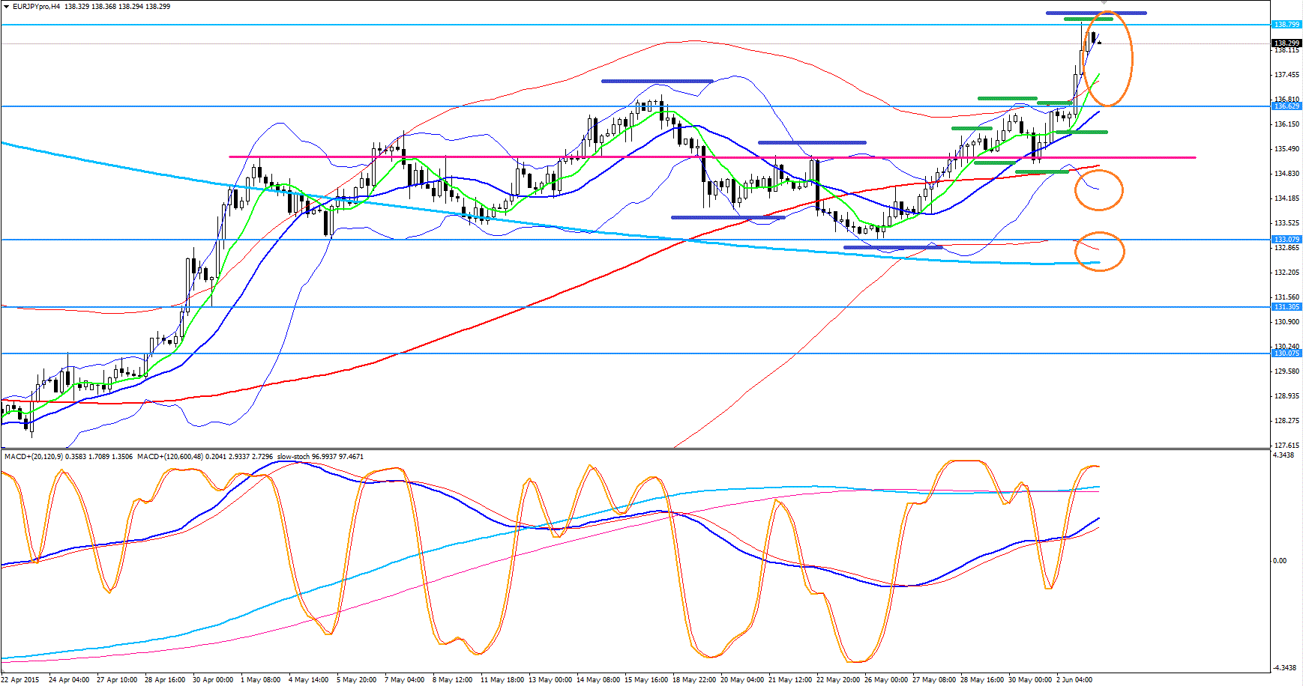The height and width of the screenshot is (686, 1303).
Task: Click the 28 May 16:00 time label
Action: (x=982, y=680)
